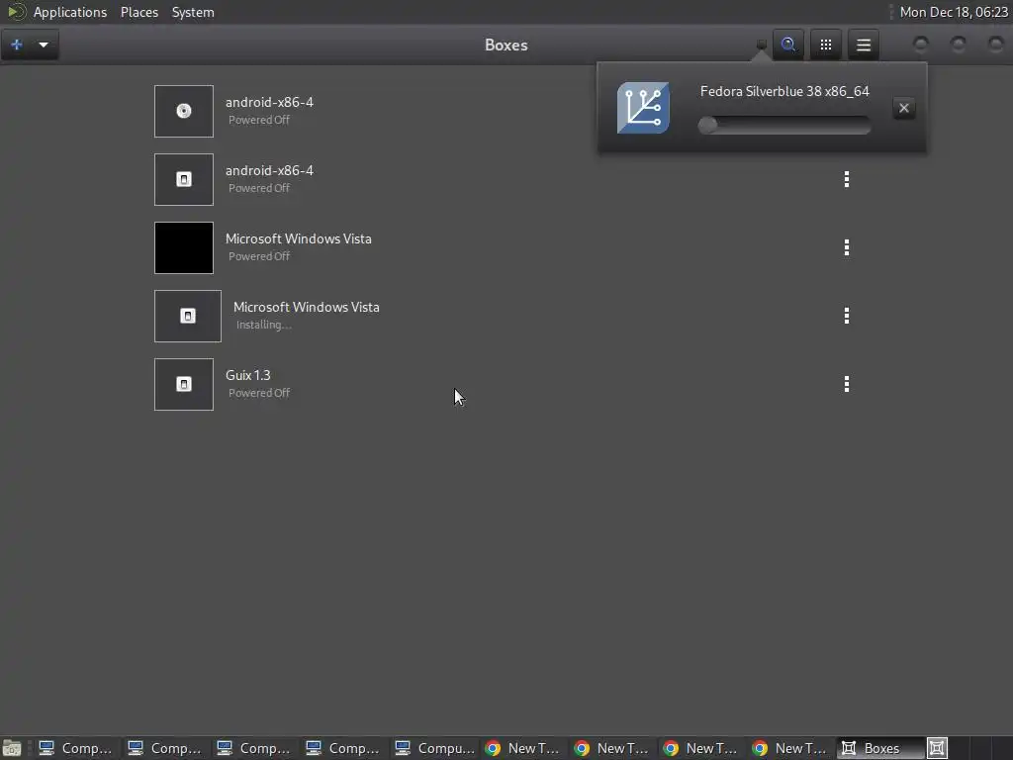The height and width of the screenshot is (760, 1013).
Task: Click the show desktop icon in taskbar
Action: click(12, 748)
